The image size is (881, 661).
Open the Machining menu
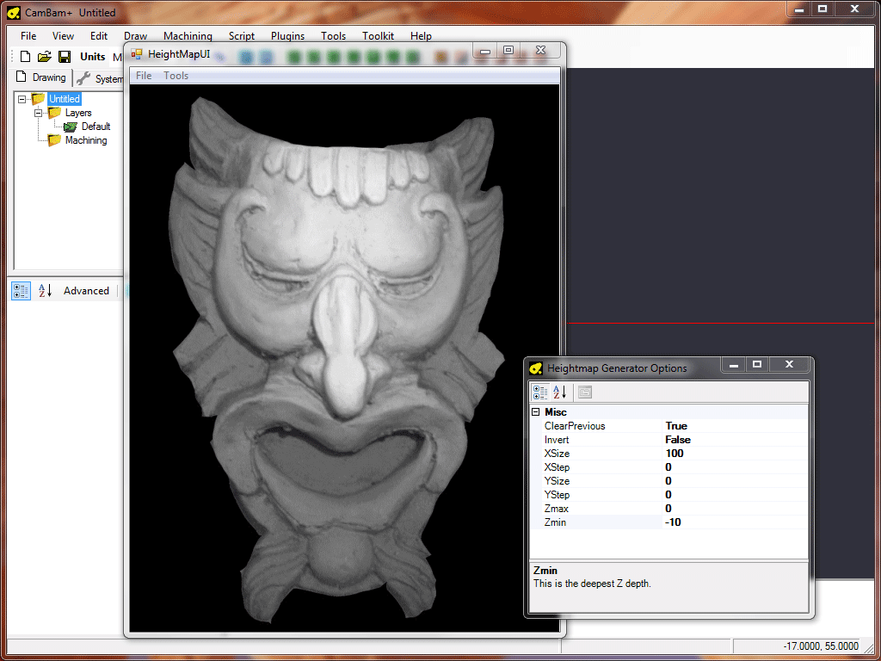click(188, 36)
